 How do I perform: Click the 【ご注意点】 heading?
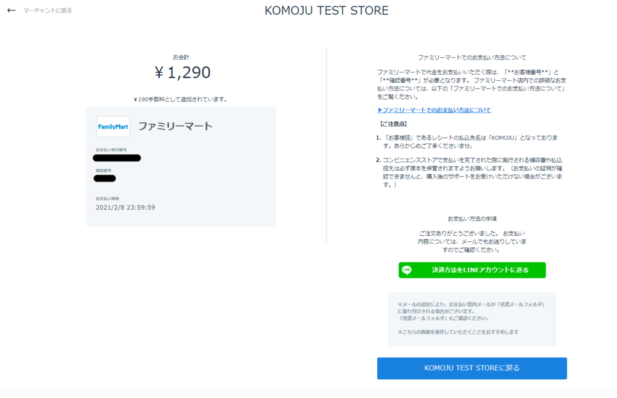(393, 124)
